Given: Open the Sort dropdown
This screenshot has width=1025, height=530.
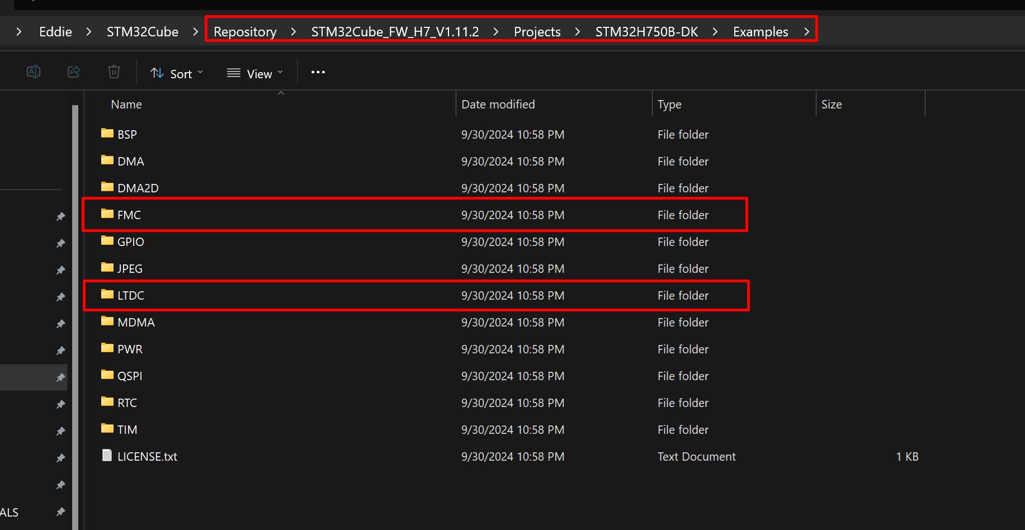Looking at the screenshot, I should click(x=177, y=73).
